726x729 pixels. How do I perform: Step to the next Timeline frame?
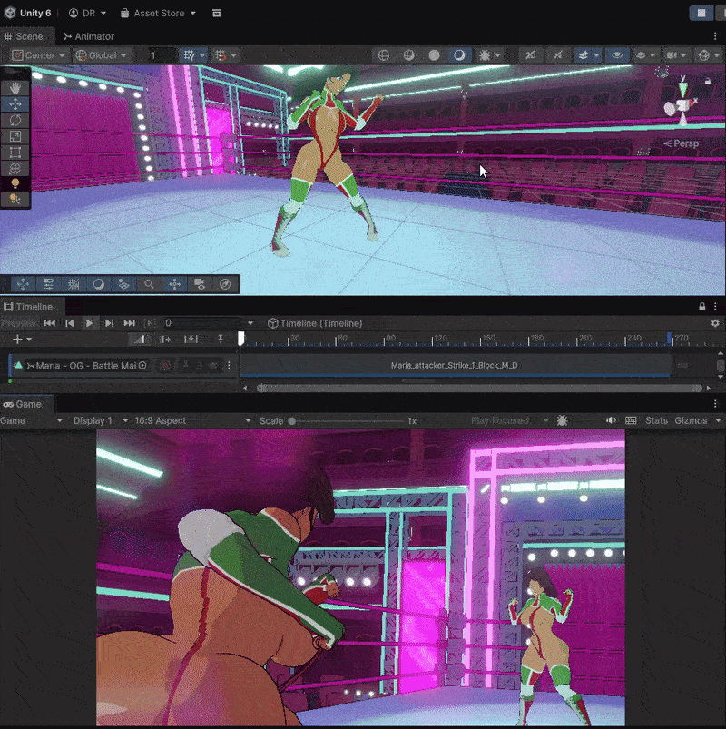tap(109, 323)
